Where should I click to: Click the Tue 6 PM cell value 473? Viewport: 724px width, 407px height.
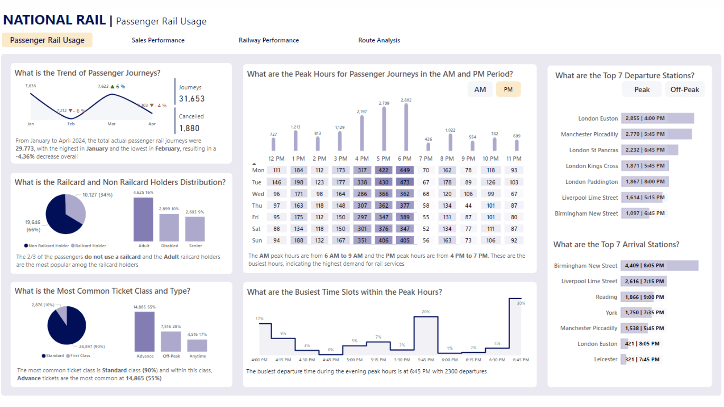pos(405,182)
